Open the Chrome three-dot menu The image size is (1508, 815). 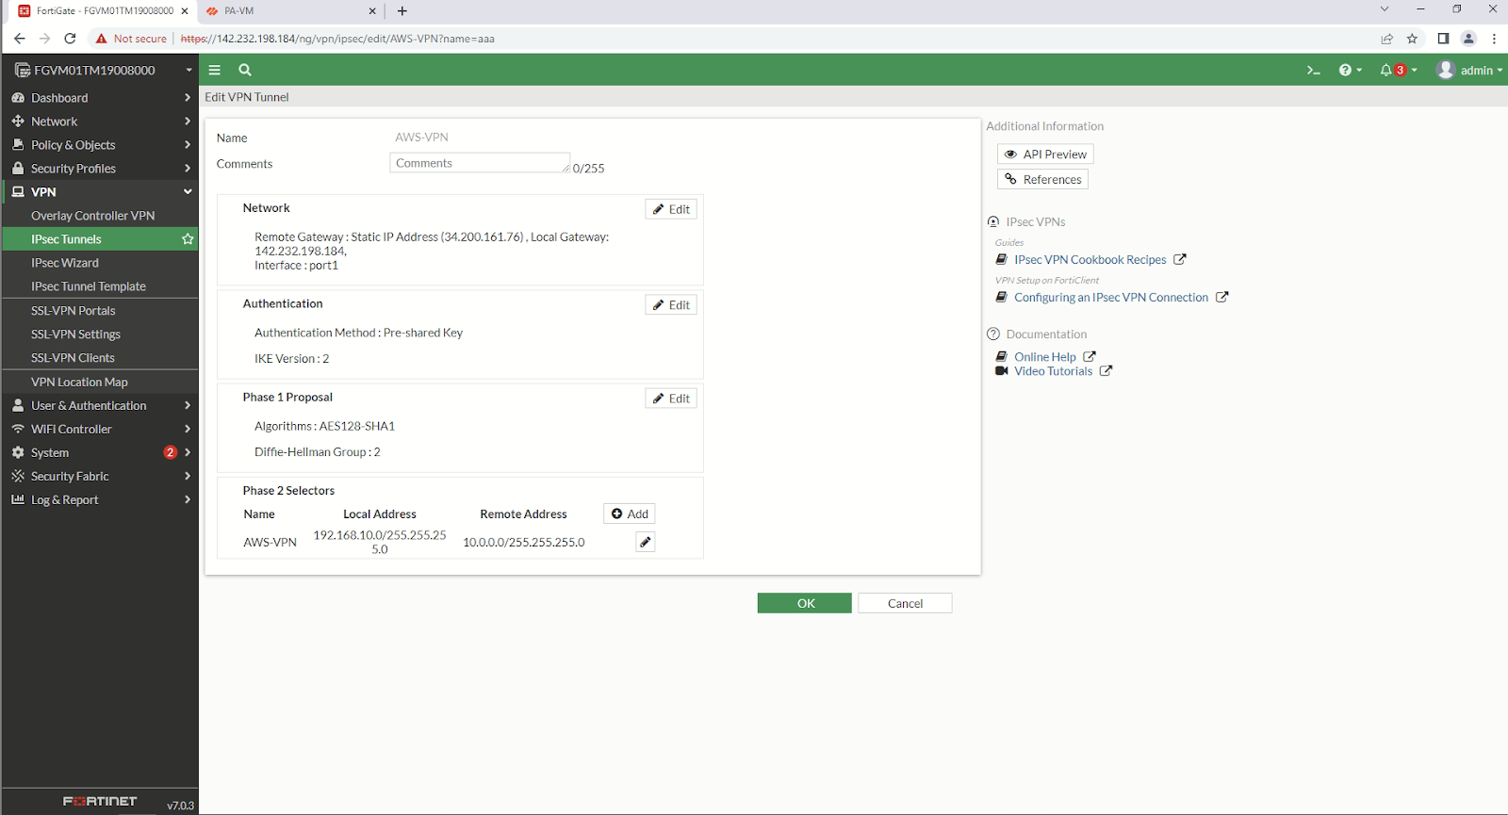[1494, 39]
